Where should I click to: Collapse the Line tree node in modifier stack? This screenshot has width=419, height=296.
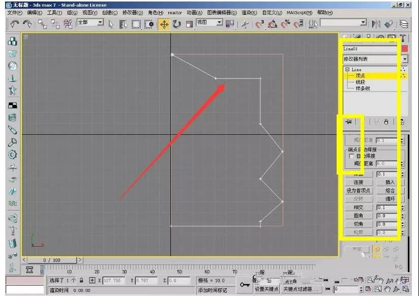(347, 69)
